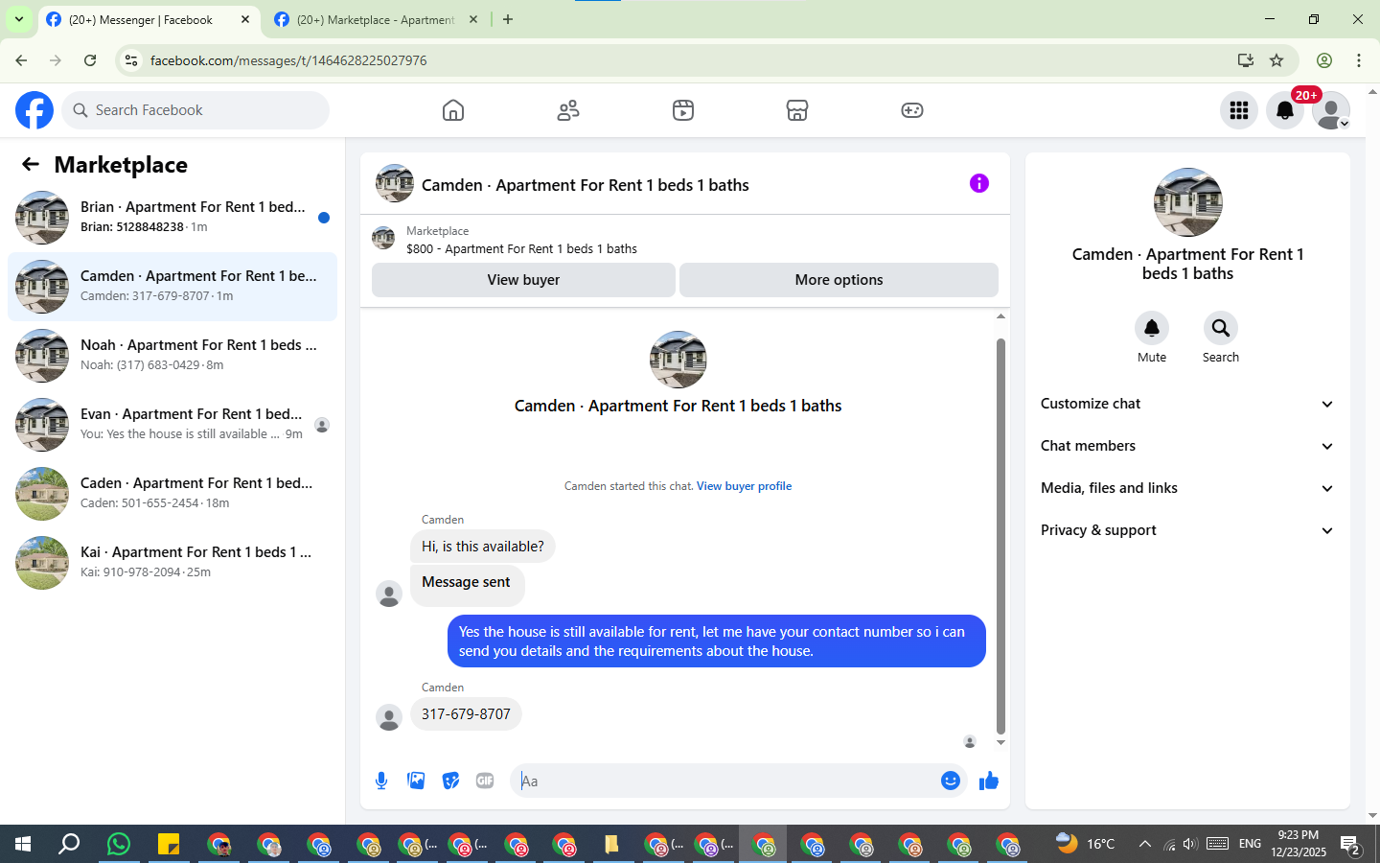Screen dimensions: 1380x863
Task: Expand Media, files and links section
Action: [1187, 488]
